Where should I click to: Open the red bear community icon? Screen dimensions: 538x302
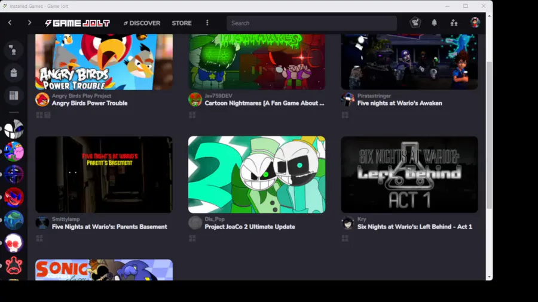tap(14, 266)
